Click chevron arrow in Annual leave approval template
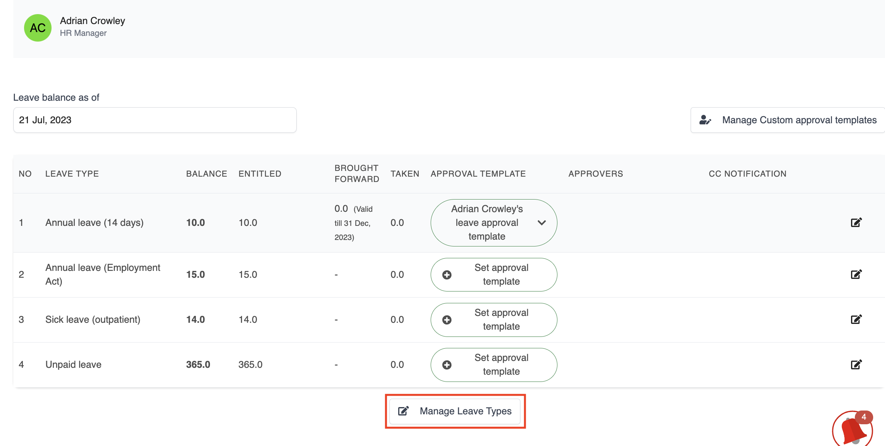 click(541, 223)
